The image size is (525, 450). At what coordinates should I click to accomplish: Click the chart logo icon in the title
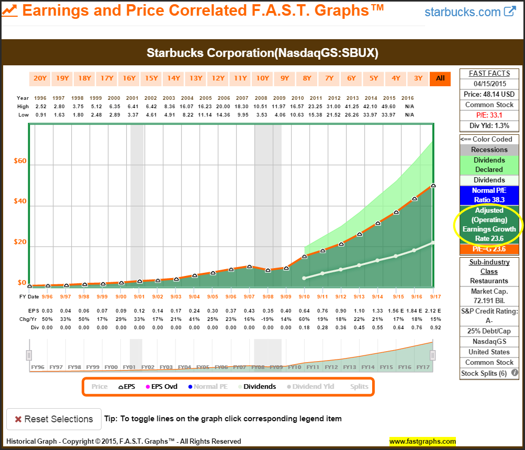click(x=10, y=11)
